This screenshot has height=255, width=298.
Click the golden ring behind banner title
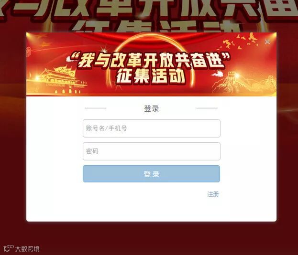click(x=150, y=40)
